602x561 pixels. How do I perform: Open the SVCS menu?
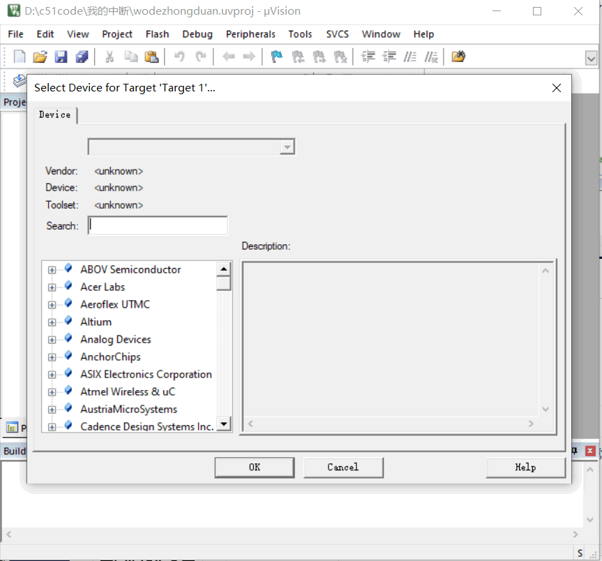point(338,34)
